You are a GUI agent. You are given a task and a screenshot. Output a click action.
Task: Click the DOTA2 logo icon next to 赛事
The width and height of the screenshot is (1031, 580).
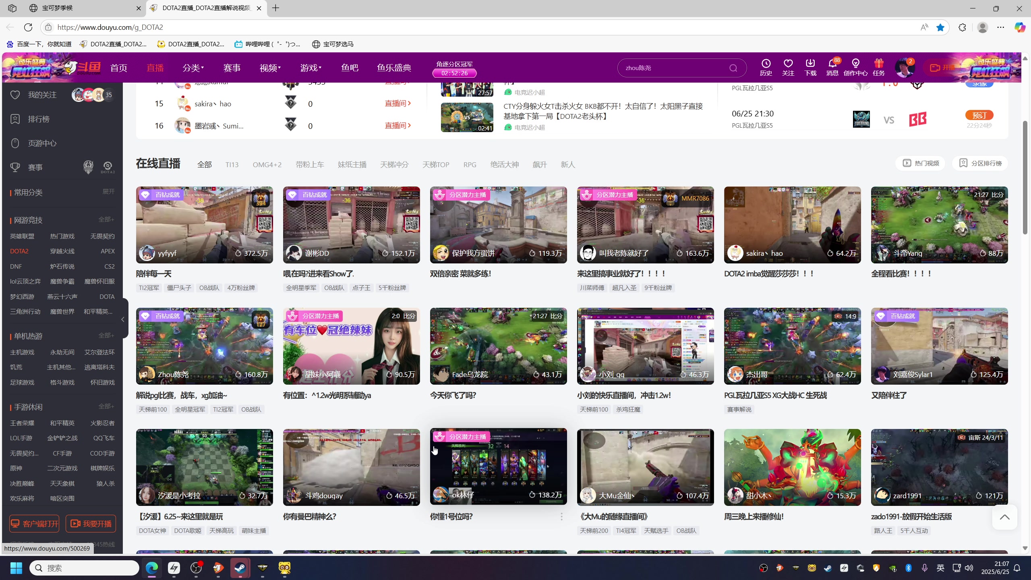pos(108,167)
